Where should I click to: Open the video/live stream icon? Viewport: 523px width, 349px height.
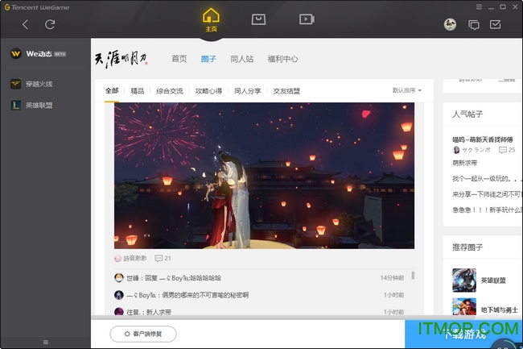coord(307,19)
